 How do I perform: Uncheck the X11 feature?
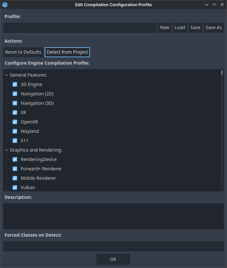point(15,140)
